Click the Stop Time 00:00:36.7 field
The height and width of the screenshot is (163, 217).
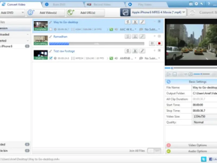(205, 111)
